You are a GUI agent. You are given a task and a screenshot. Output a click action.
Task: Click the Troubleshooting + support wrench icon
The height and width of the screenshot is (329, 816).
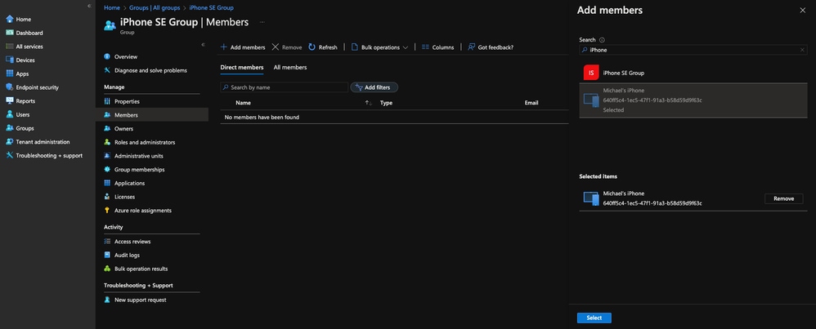9,155
